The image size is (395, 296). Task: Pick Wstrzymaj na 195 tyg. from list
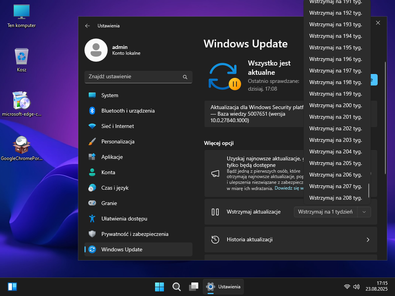point(336,47)
